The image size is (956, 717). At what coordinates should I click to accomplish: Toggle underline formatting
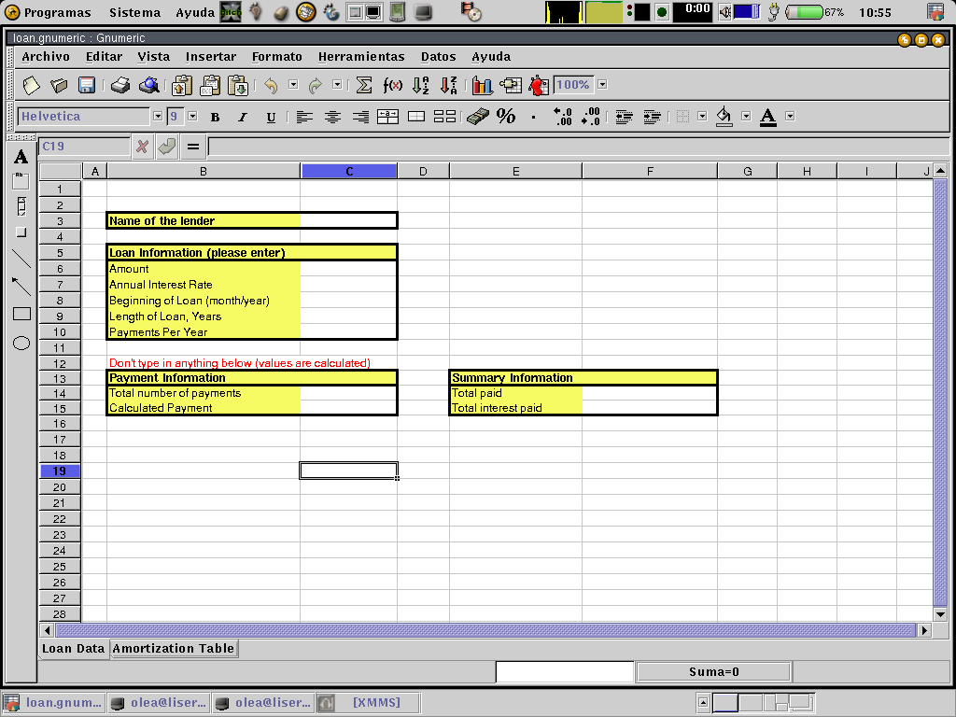(272, 117)
